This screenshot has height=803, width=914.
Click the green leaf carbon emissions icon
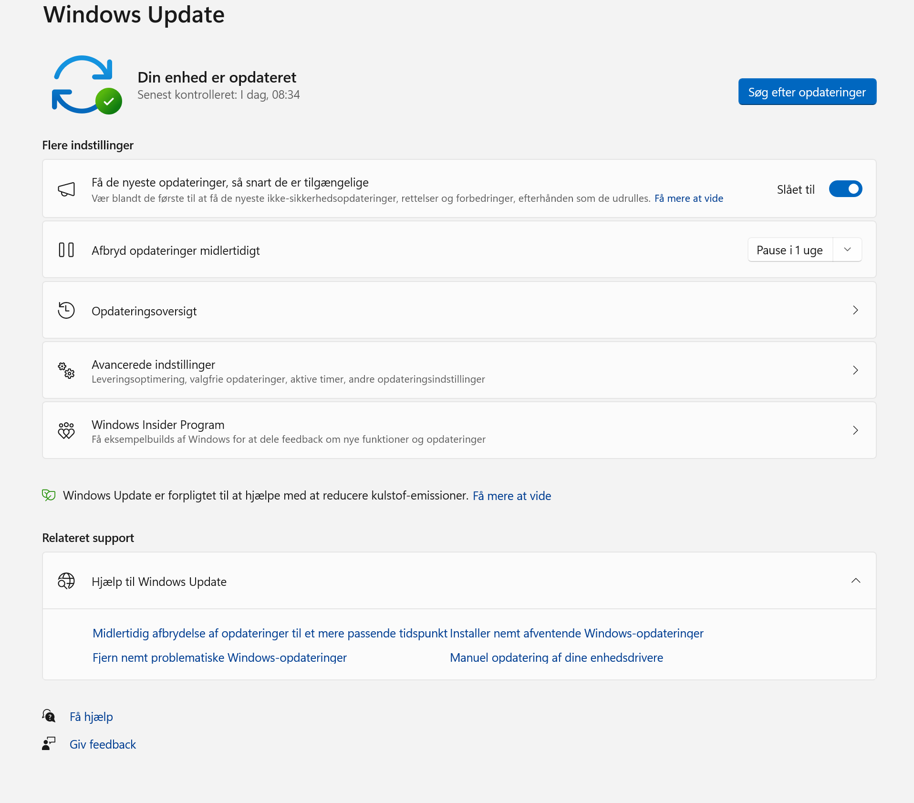49,495
